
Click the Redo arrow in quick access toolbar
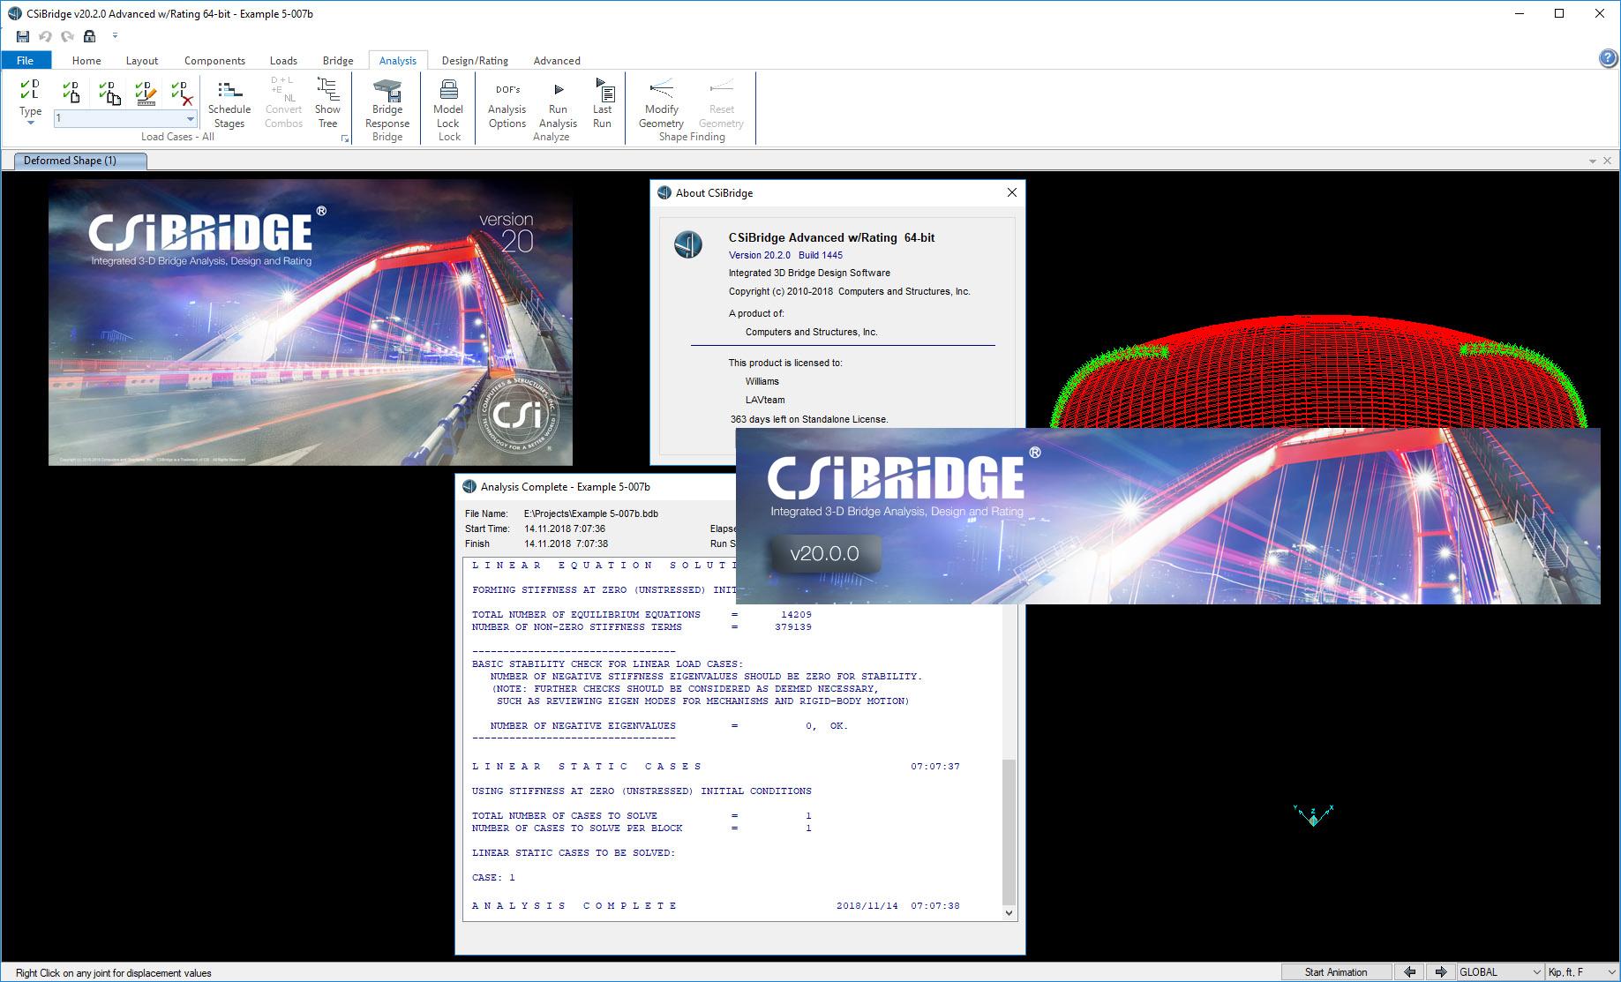click(x=67, y=36)
